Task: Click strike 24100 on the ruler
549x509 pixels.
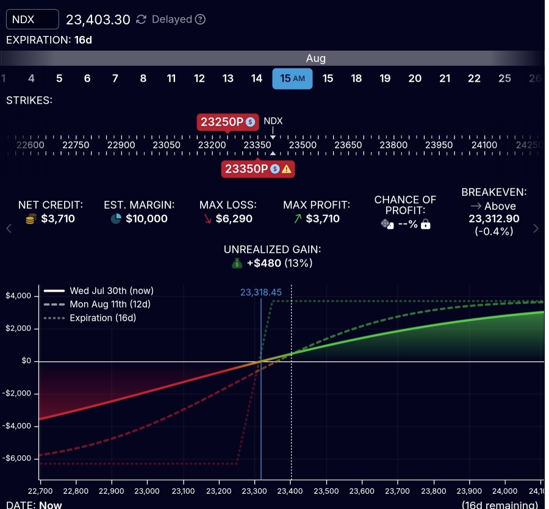Action: coord(484,145)
